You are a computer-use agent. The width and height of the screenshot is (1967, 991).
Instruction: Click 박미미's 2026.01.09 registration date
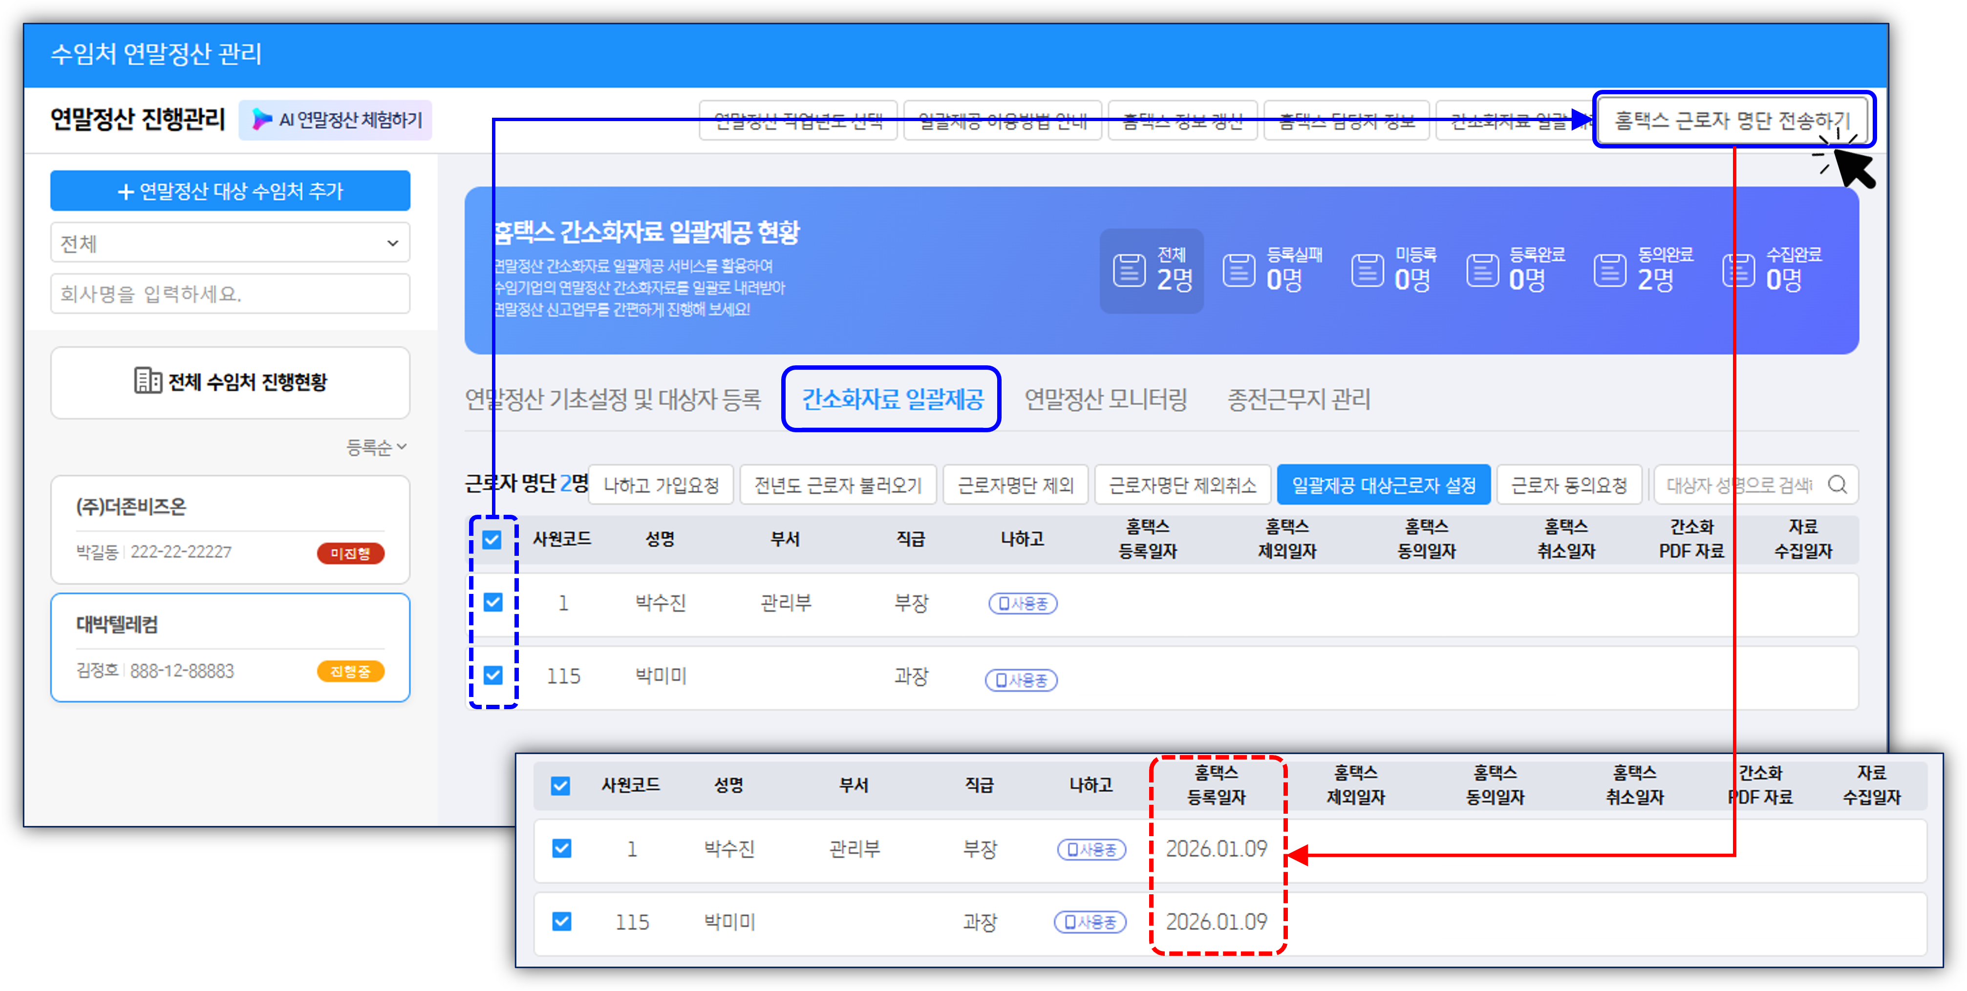pyautogui.click(x=1217, y=922)
